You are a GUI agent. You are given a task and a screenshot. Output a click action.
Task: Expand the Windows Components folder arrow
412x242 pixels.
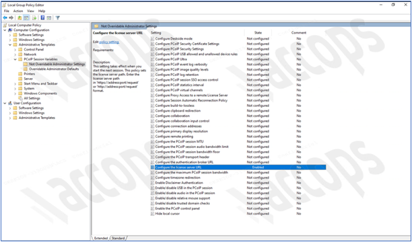(x=15, y=93)
